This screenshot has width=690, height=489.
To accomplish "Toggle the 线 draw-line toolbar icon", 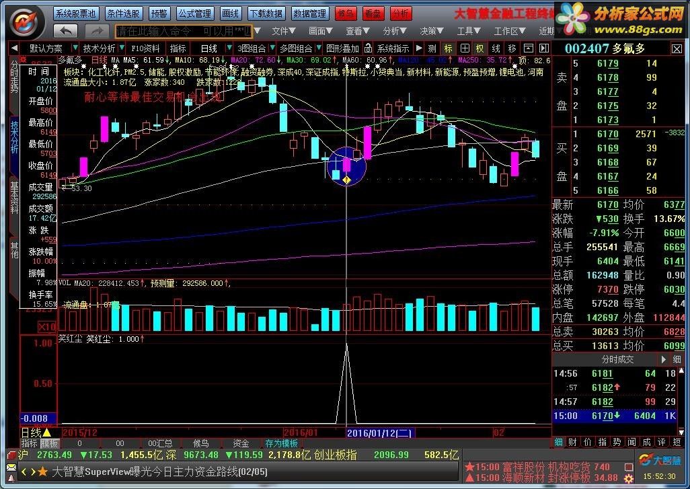I will (x=496, y=48).
